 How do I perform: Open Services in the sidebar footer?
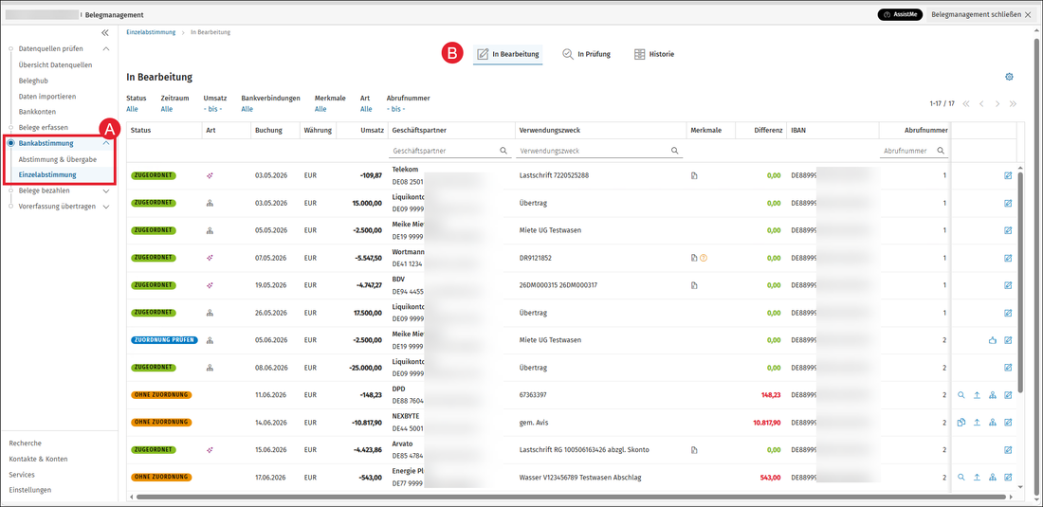point(22,475)
